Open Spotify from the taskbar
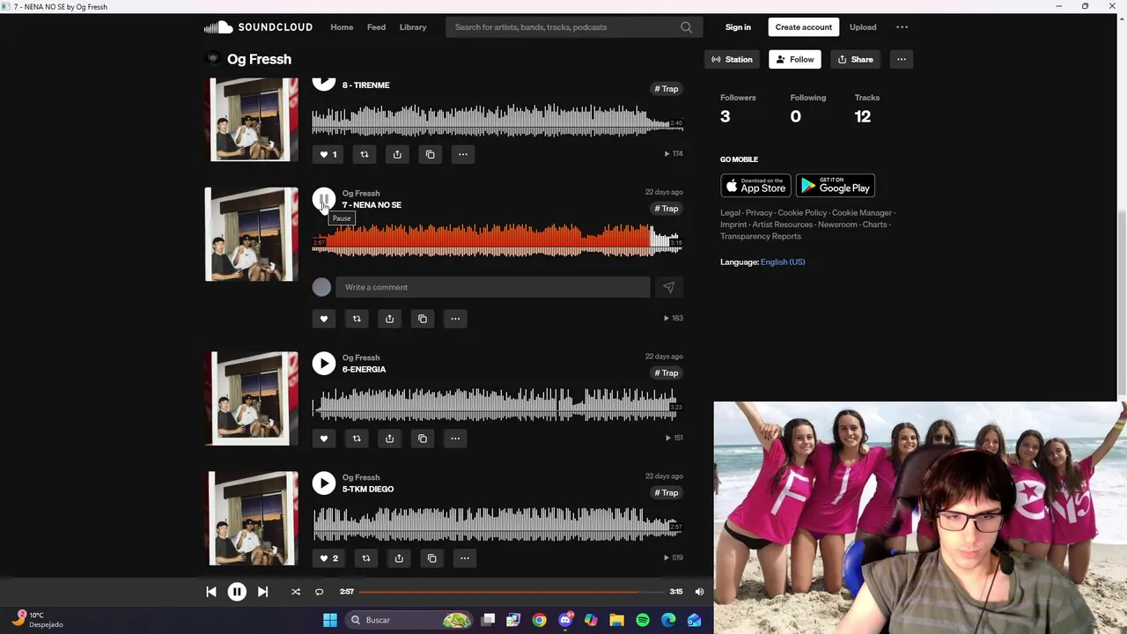This screenshot has width=1127, height=634. [643, 620]
